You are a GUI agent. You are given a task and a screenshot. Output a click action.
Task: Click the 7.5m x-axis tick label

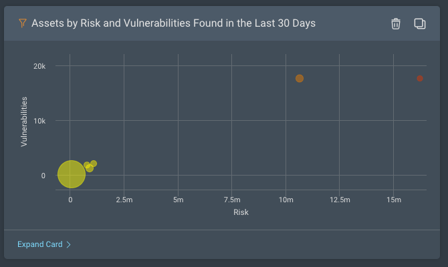tap(231, 200)
